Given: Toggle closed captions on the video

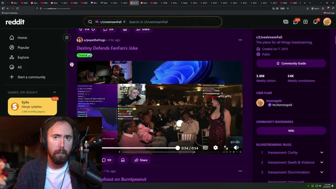Looking at the screenshot, I should click(x=205, y=148).
